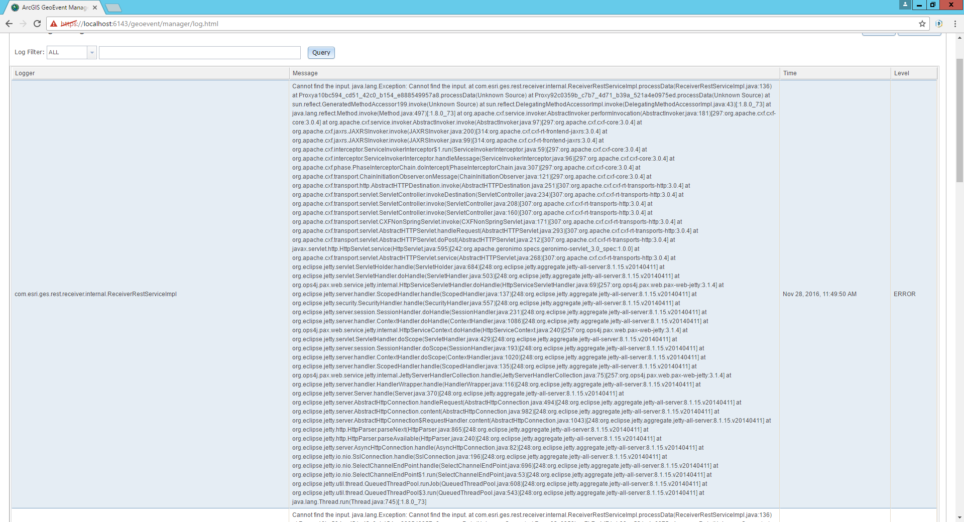
Task: Switch to the ArcGIS GeoEvent Manager tab
Action: 54,8
